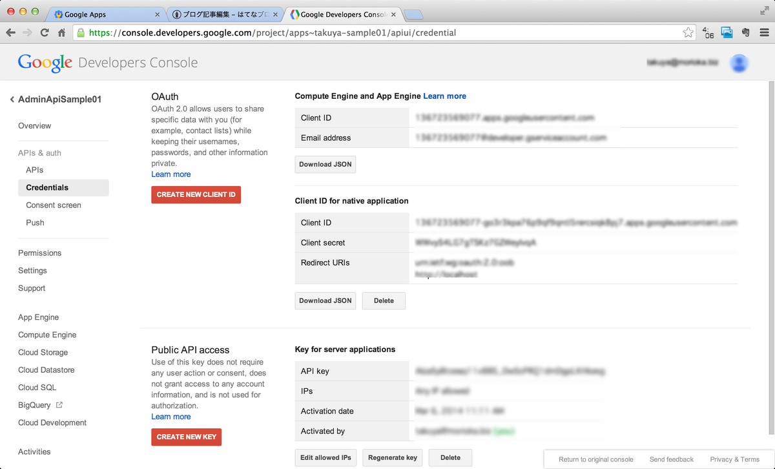Click the blue screen-share extension icon

[727, 32]
